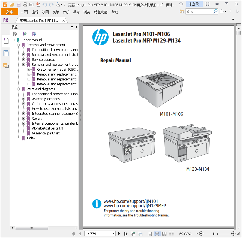Open the 文件 menu
This screenshot has height=238, width=242.
point(10,12)
